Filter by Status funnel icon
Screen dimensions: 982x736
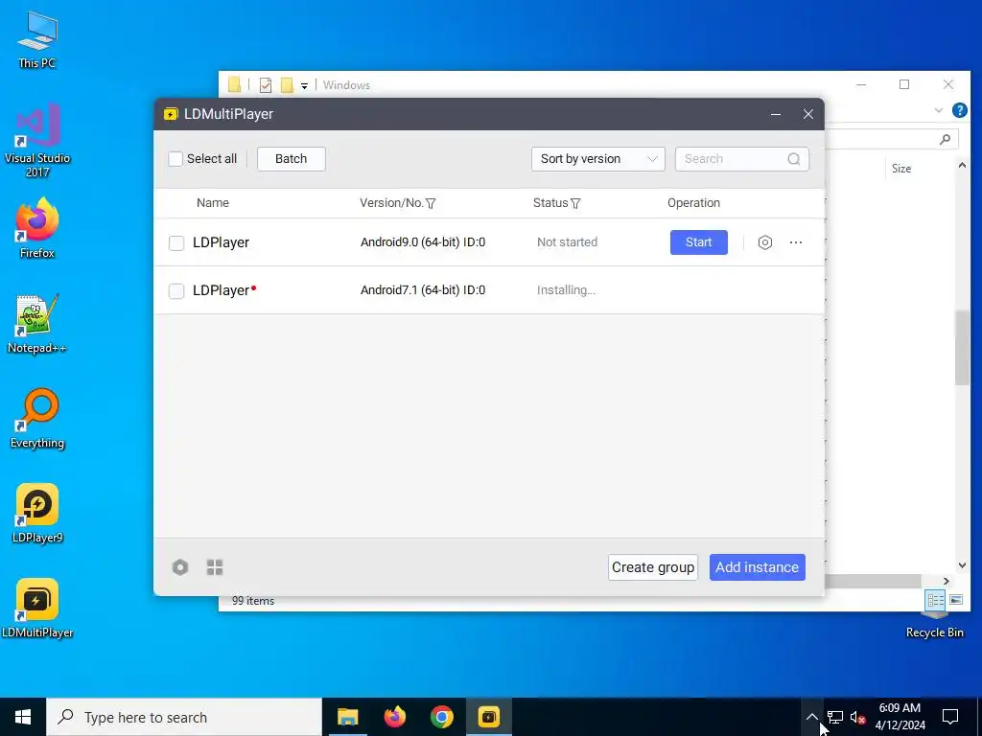575,203
